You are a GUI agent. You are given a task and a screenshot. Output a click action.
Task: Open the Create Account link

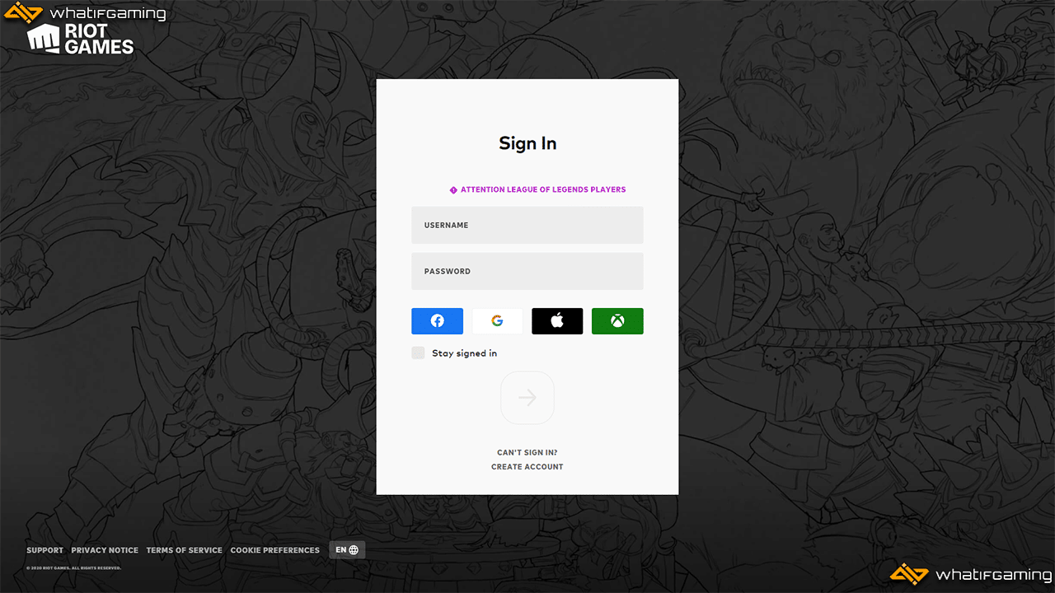[x=527, y=467]
